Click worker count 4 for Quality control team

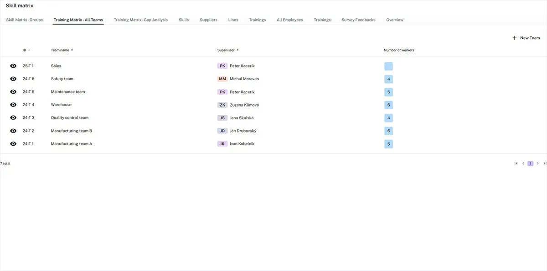point(388,118)
